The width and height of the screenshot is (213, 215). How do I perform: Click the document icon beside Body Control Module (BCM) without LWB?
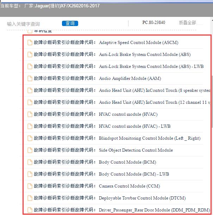point(30,162)
